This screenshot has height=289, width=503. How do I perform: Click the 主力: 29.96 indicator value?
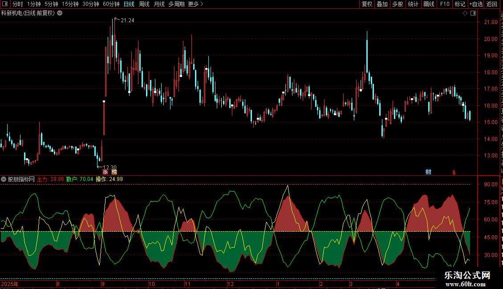tap(50, 180)
